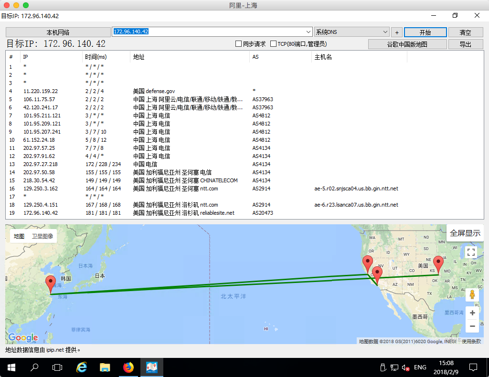The image size is (489, 377).
Task: Click the yellow macOS minimize button
Action: click(x=16, y=5)
